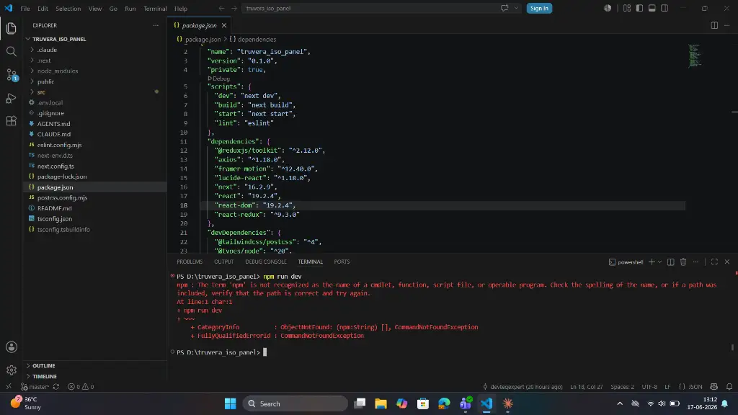Viewport: 738px width, 415px height.
Task: Open the Selection menu
Action: (68, 9)
